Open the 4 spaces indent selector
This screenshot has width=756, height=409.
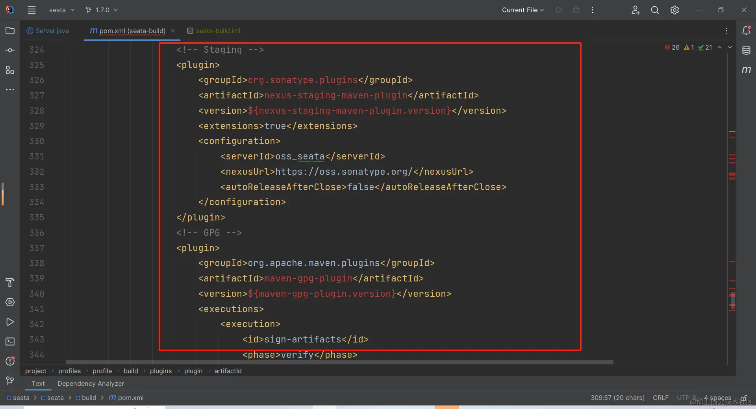(x=717, y=398)
